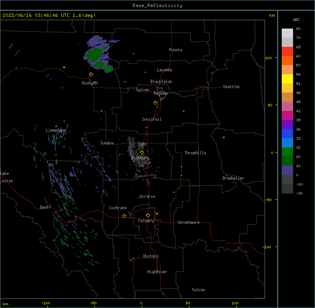Click the yellow diamond marker above Calgary
This screenshot has width=315, height=308.
click(x=148, y=215)
